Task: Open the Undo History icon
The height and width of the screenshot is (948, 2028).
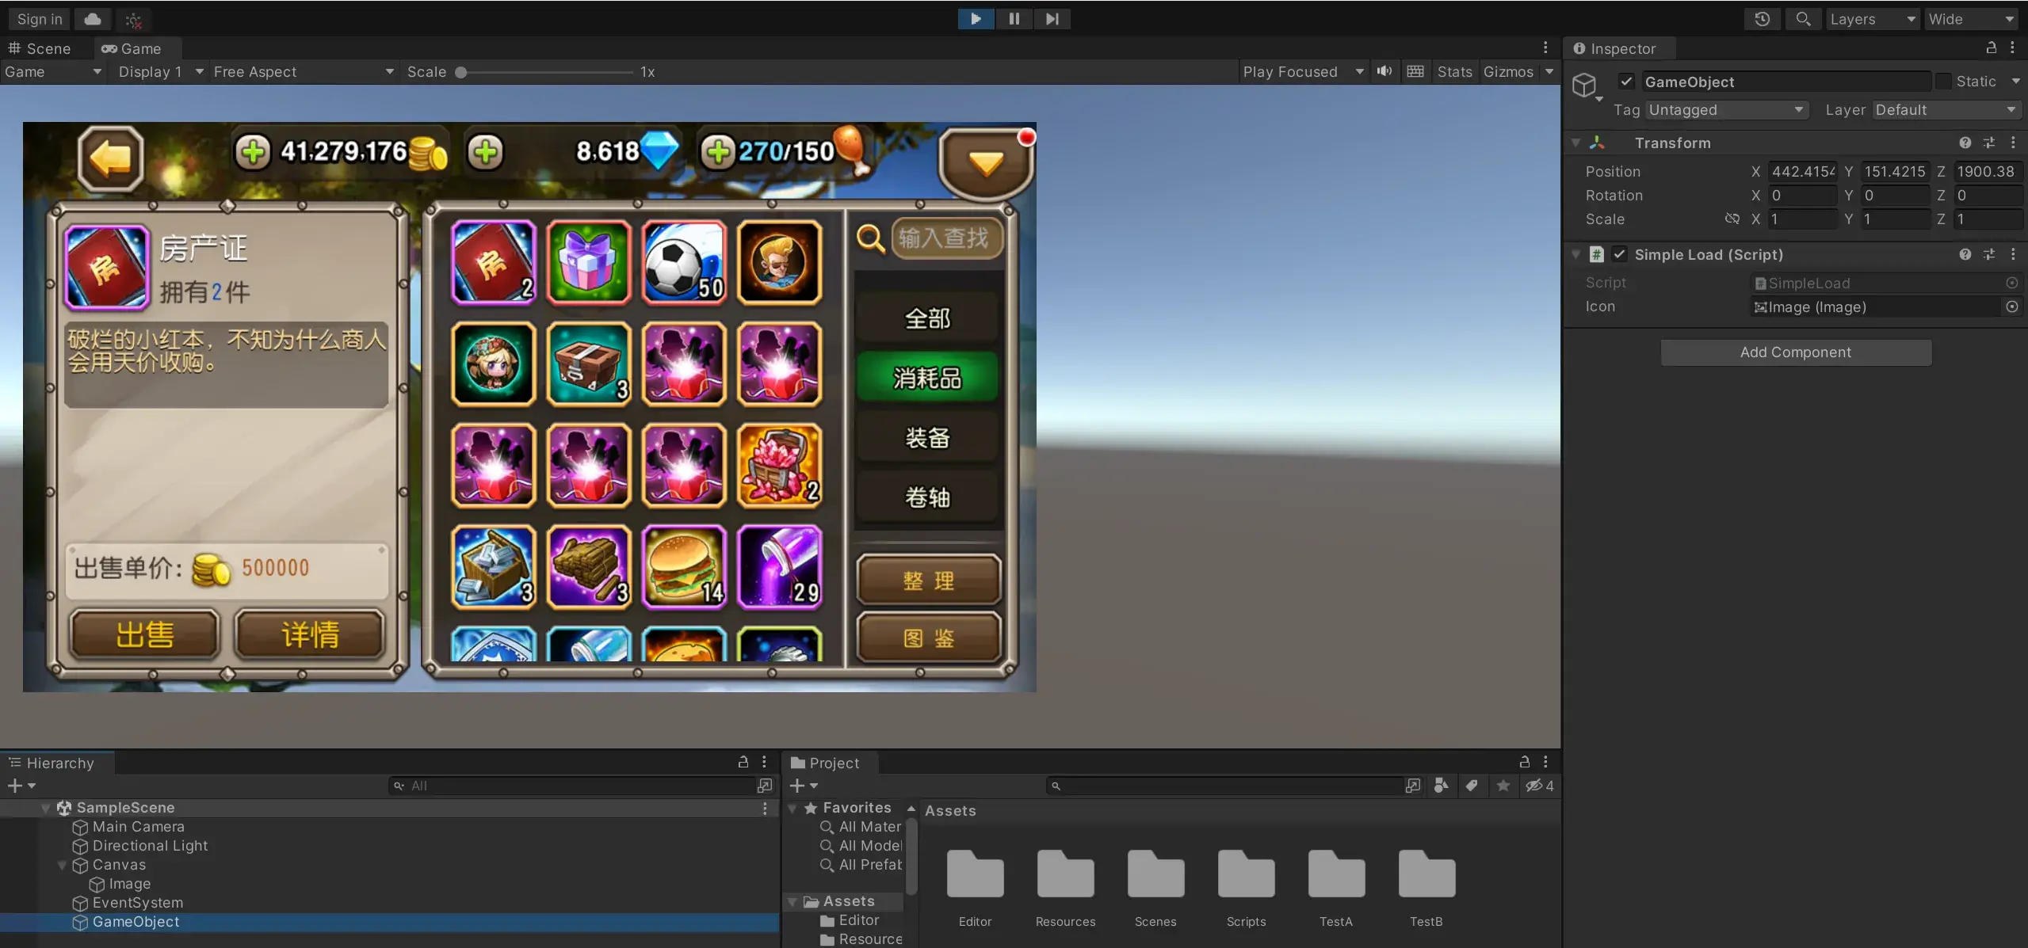Action: coord(1762,19)
